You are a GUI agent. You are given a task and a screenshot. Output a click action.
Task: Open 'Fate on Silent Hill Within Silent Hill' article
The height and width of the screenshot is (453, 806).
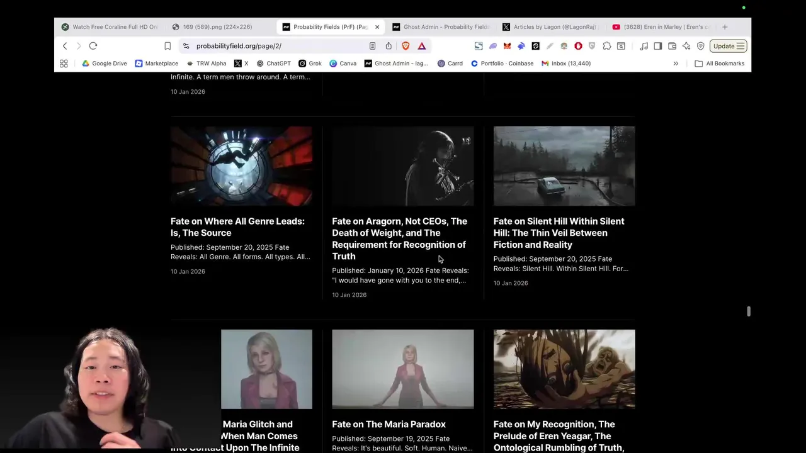(x=559, y=233)
